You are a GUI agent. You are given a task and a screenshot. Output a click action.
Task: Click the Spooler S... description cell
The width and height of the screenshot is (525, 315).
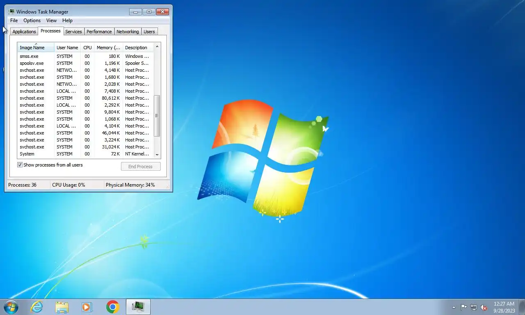point(137,63)
